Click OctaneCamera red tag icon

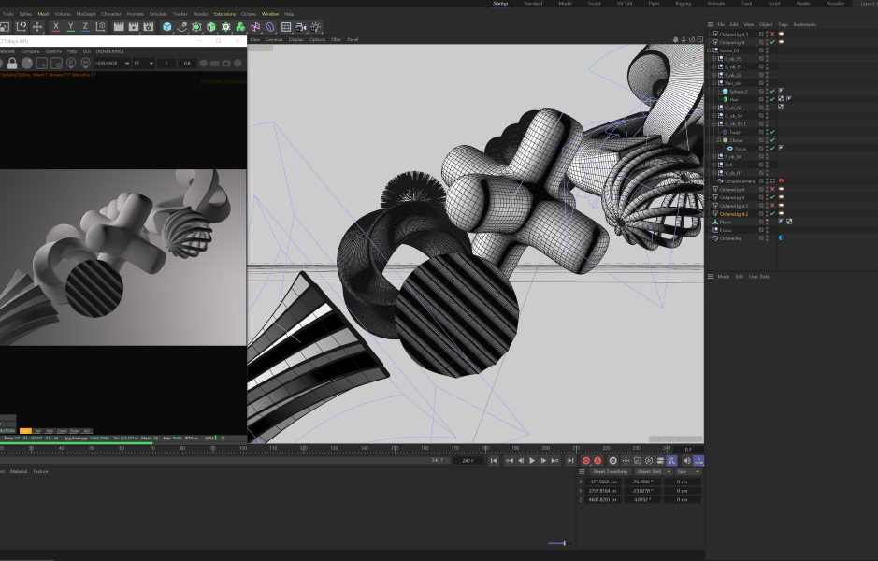[x=781, y=180]
